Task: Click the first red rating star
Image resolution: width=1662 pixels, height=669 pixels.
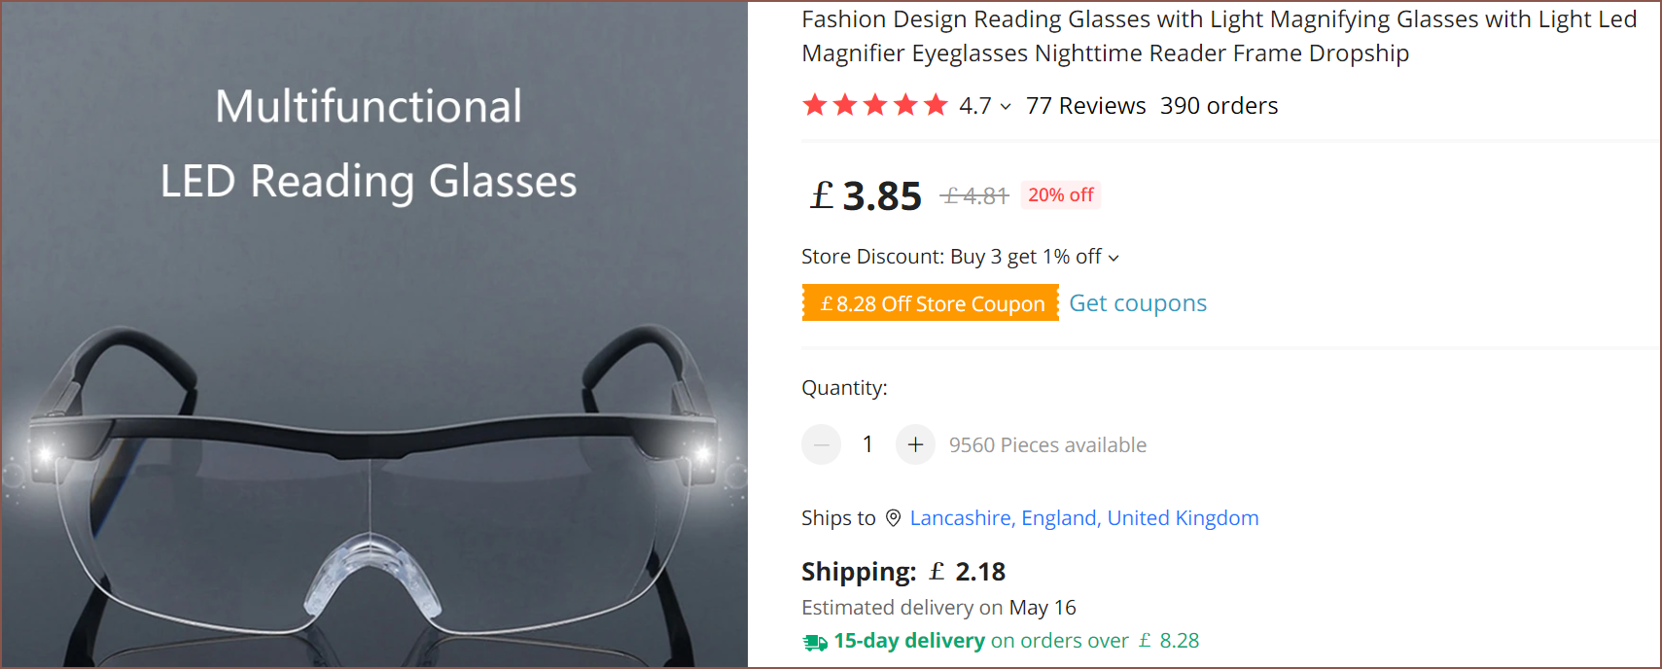Action: tap(814, 105)
